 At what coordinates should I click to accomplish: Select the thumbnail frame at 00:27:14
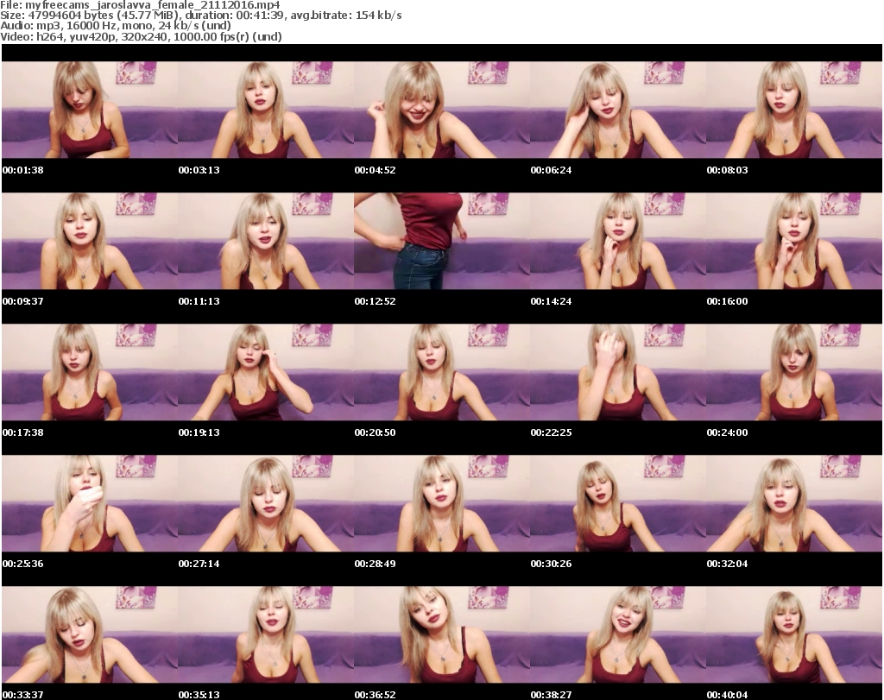tap(266, 504)
